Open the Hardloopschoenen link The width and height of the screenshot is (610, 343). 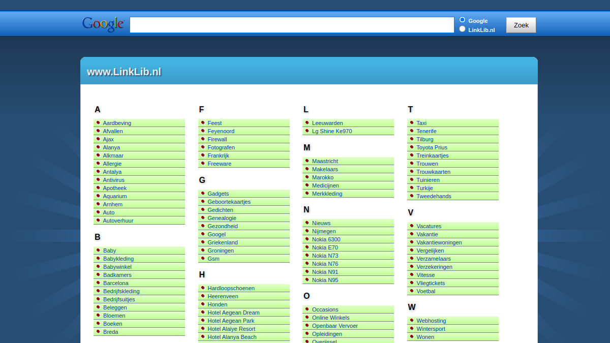click(231, 288)
